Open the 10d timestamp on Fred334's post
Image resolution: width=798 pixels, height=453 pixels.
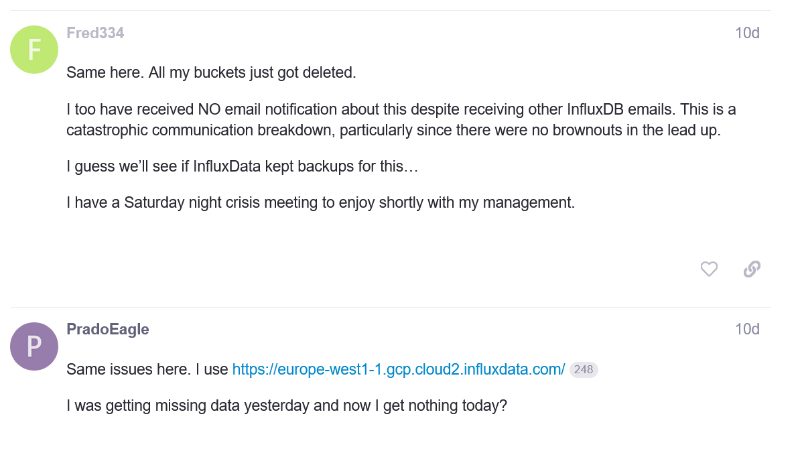coord(747,33)
